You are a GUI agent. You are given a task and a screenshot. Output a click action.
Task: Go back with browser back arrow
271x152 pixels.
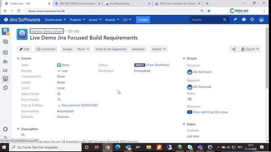click(x=5, y=11)
